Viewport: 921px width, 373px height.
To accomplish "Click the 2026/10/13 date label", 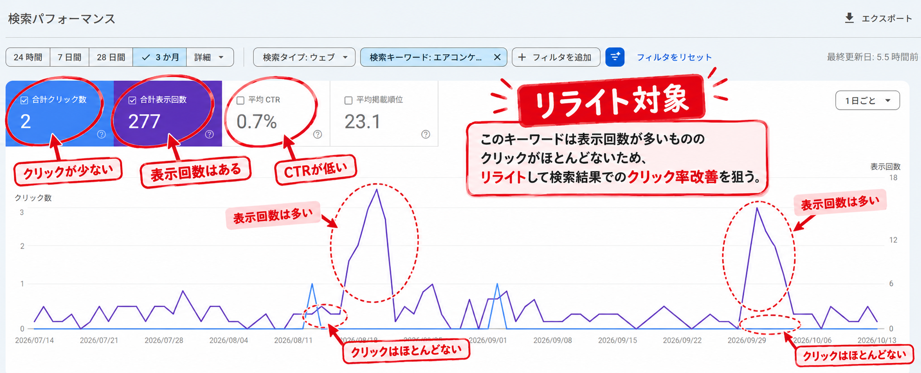I will click(x=877, y=340).
